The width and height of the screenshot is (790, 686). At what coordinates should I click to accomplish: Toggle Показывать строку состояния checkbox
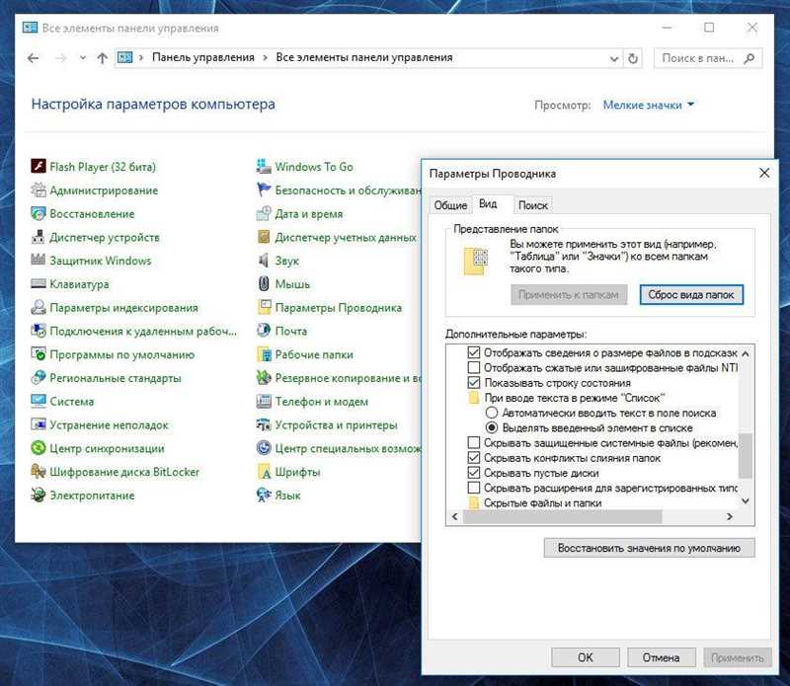pos(474,383)
